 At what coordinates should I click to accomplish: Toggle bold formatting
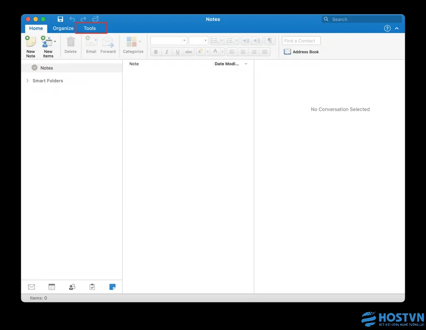click(156, 52)
